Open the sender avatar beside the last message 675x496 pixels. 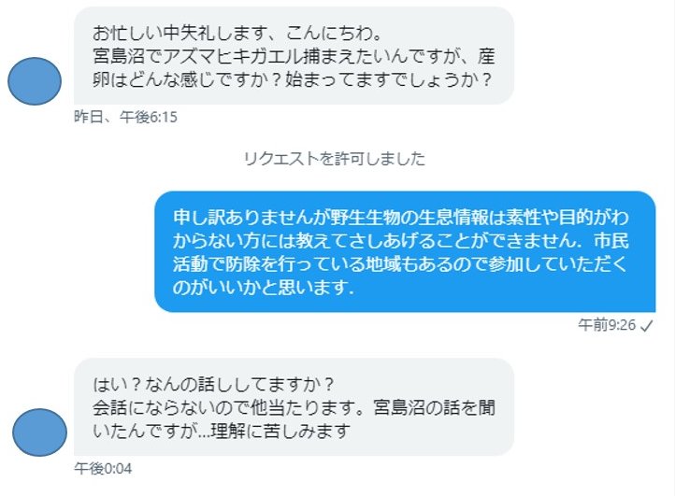pos(39,432)
